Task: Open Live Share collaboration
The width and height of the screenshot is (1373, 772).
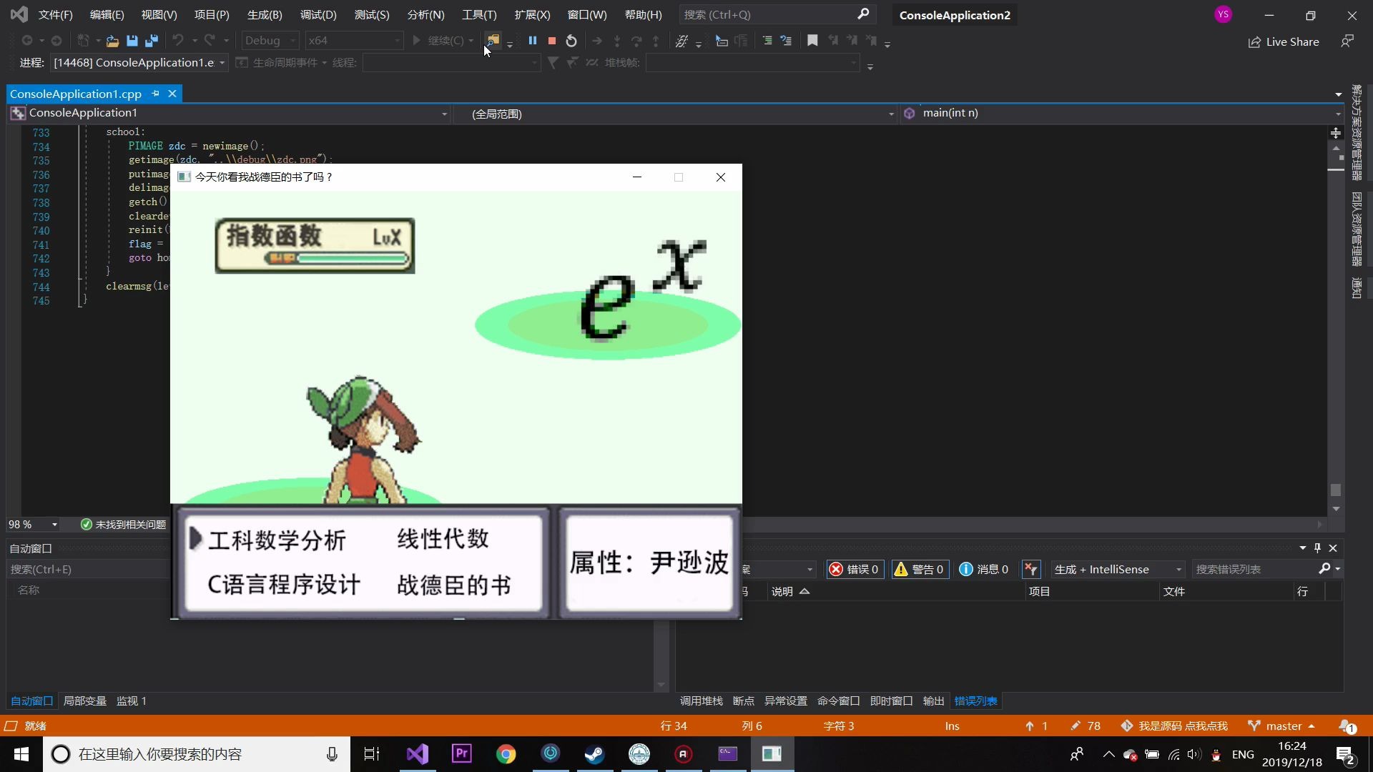Action: coord(1284,41)
